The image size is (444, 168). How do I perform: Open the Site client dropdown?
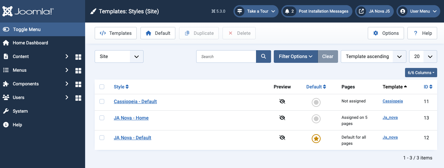pos(119,57)
